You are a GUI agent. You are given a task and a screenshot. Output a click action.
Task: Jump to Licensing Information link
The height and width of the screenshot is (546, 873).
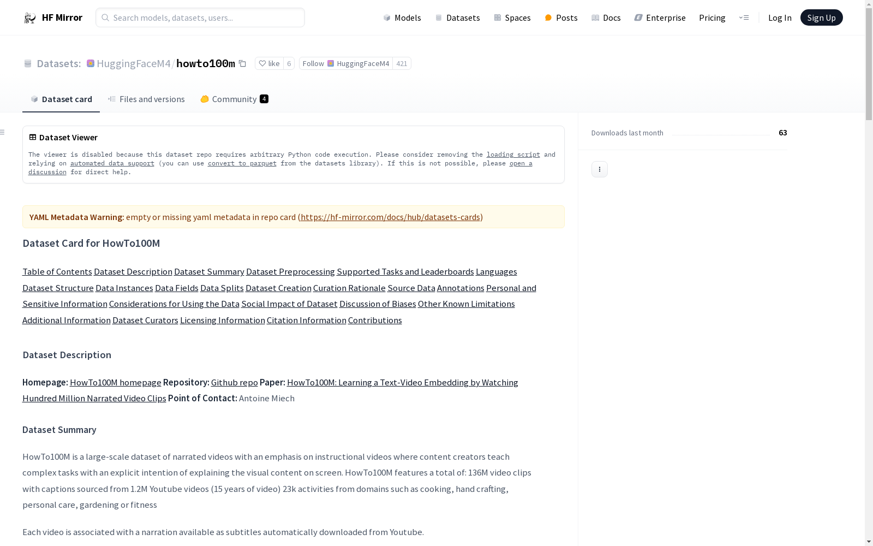pos(223,321)
